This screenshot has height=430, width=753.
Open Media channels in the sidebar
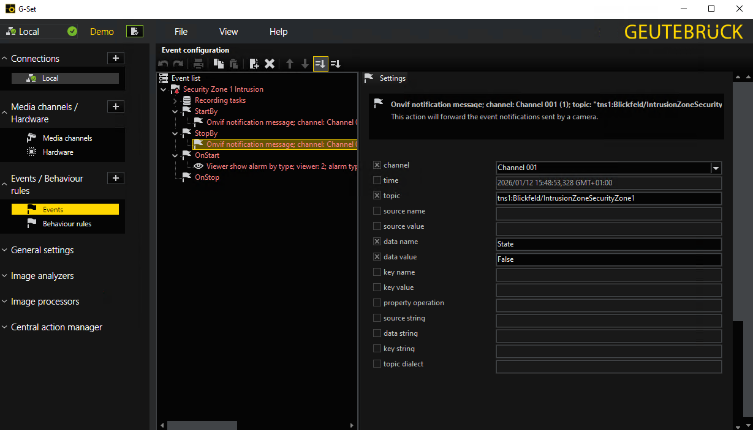click(67, 138)
